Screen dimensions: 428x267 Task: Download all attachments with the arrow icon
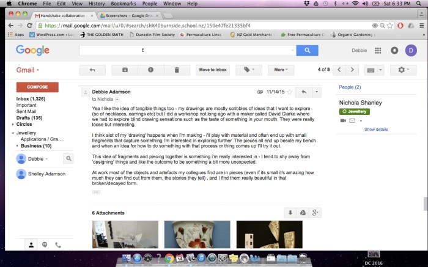point(290,213)
